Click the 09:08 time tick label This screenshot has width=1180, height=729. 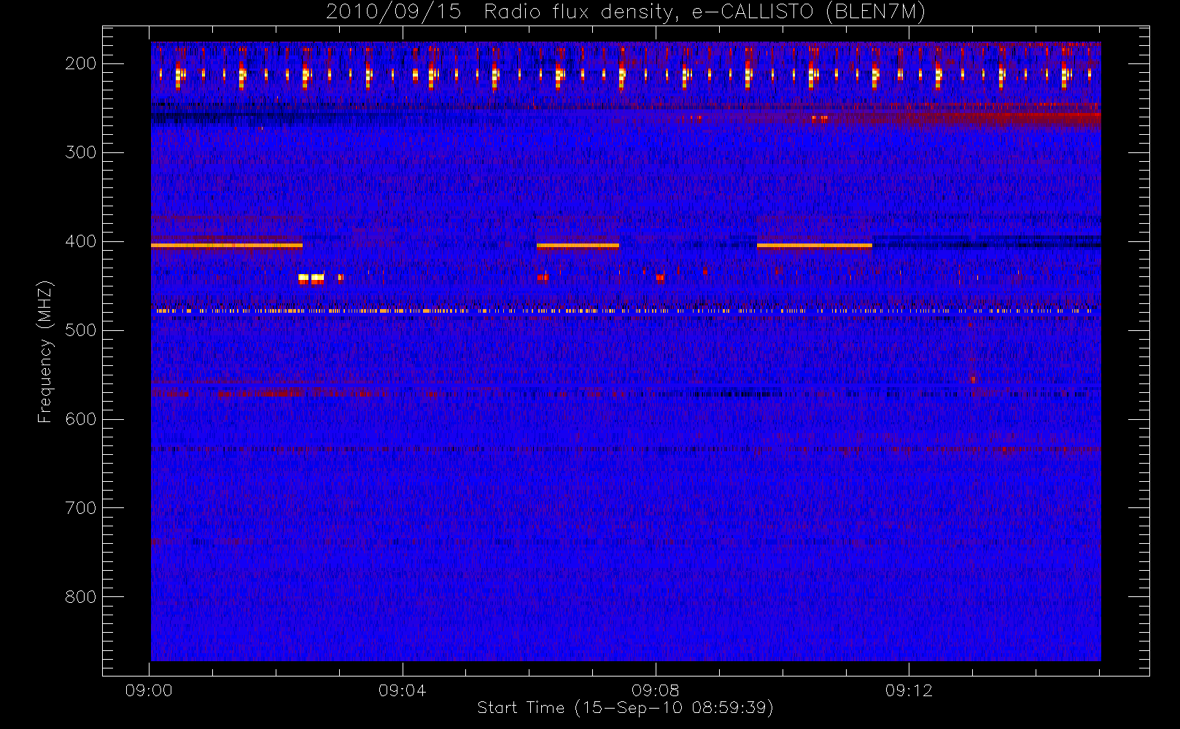655,690
